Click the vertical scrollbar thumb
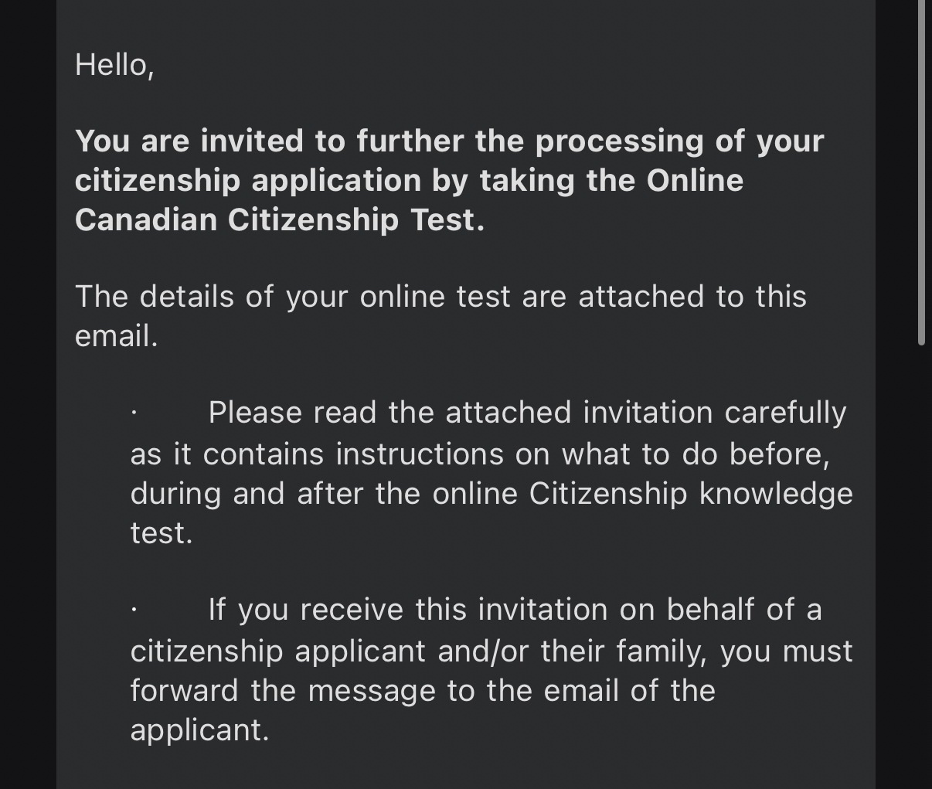This screenshot has height=789, width=932. 921,170
